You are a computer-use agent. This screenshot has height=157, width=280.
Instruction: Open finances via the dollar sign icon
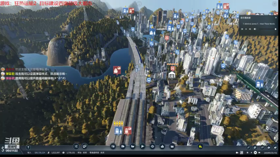tap(3, 149)
